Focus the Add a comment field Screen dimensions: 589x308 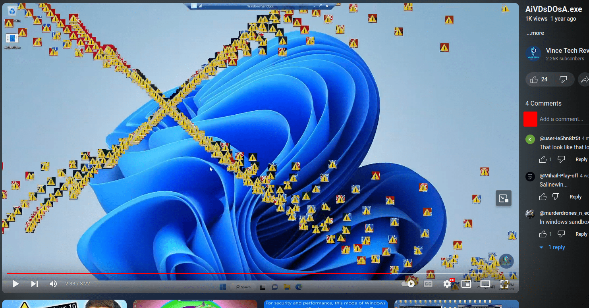564,119
